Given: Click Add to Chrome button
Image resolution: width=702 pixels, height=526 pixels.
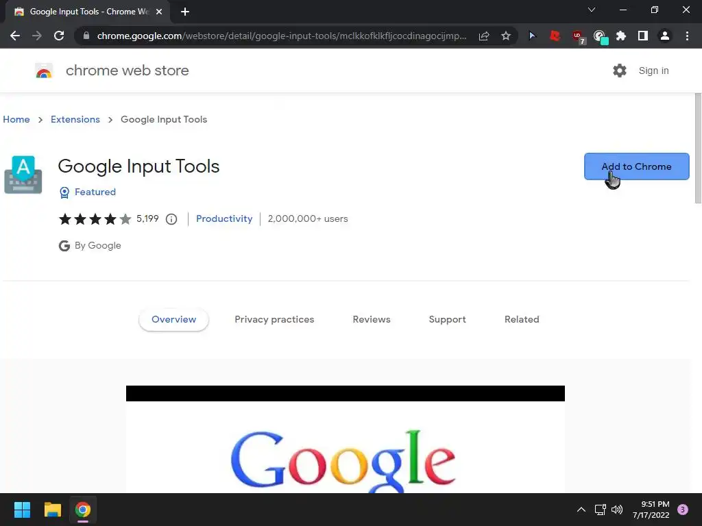Looking at the screenshot, I should (x=637, y=166).
